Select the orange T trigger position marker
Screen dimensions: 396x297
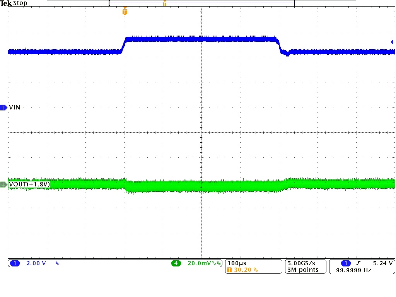tap(124, 12)
